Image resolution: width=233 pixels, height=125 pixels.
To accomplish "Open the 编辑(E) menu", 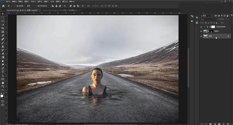I will point(14,2).
